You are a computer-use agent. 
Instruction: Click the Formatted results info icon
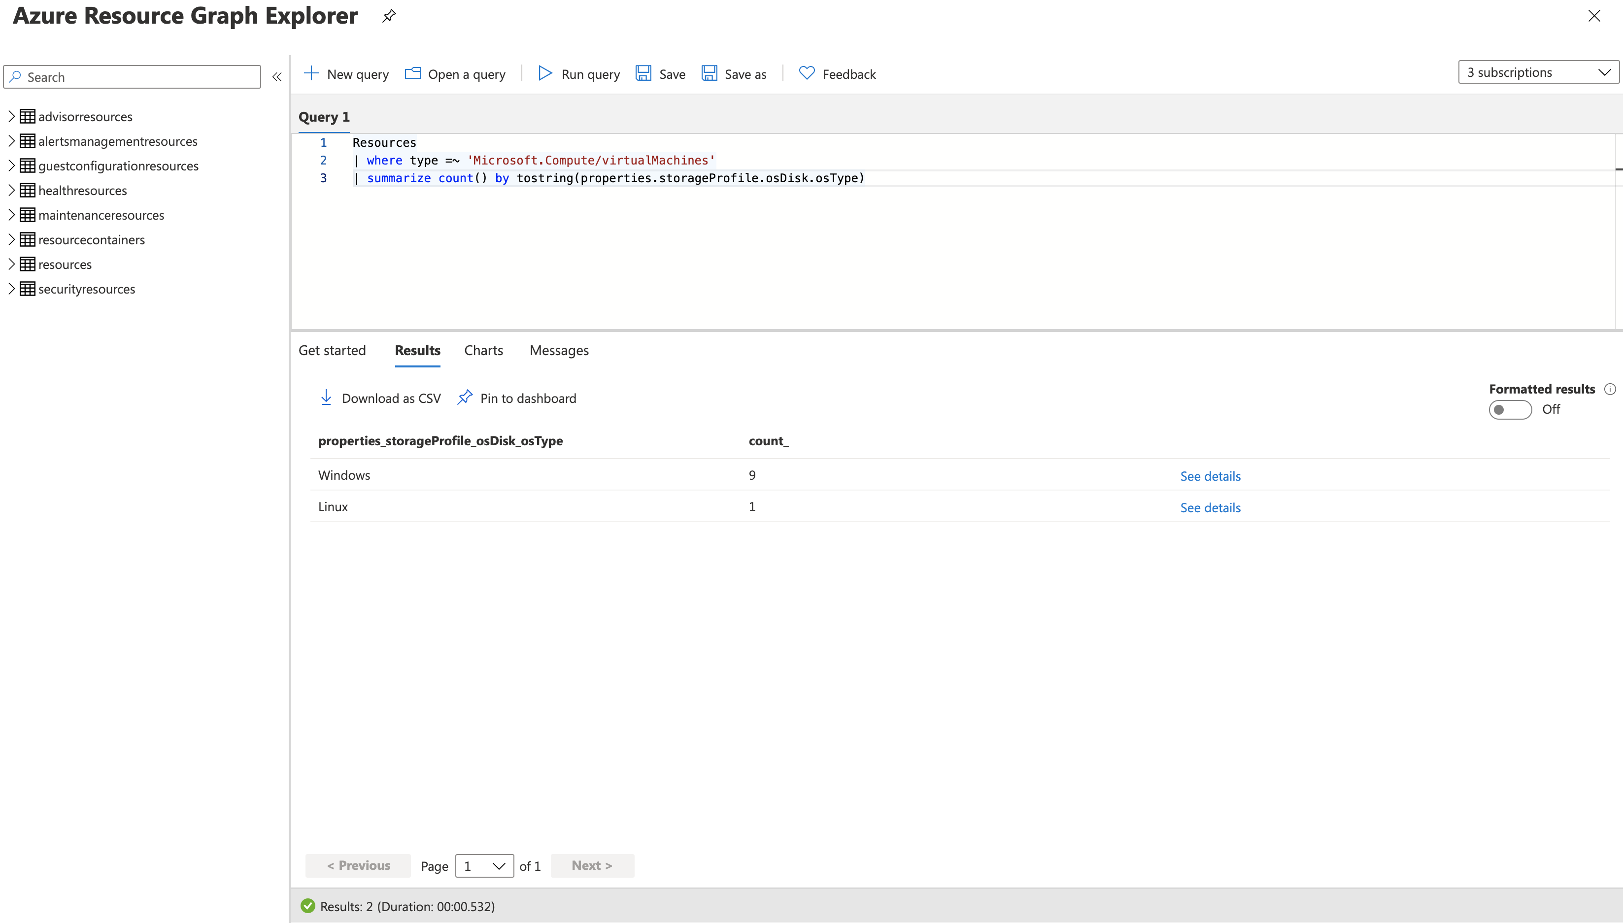1610,389
